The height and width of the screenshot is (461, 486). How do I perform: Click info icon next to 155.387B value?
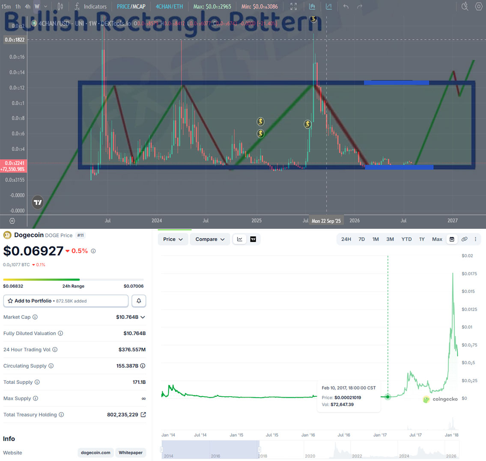[x=143, y=366]
